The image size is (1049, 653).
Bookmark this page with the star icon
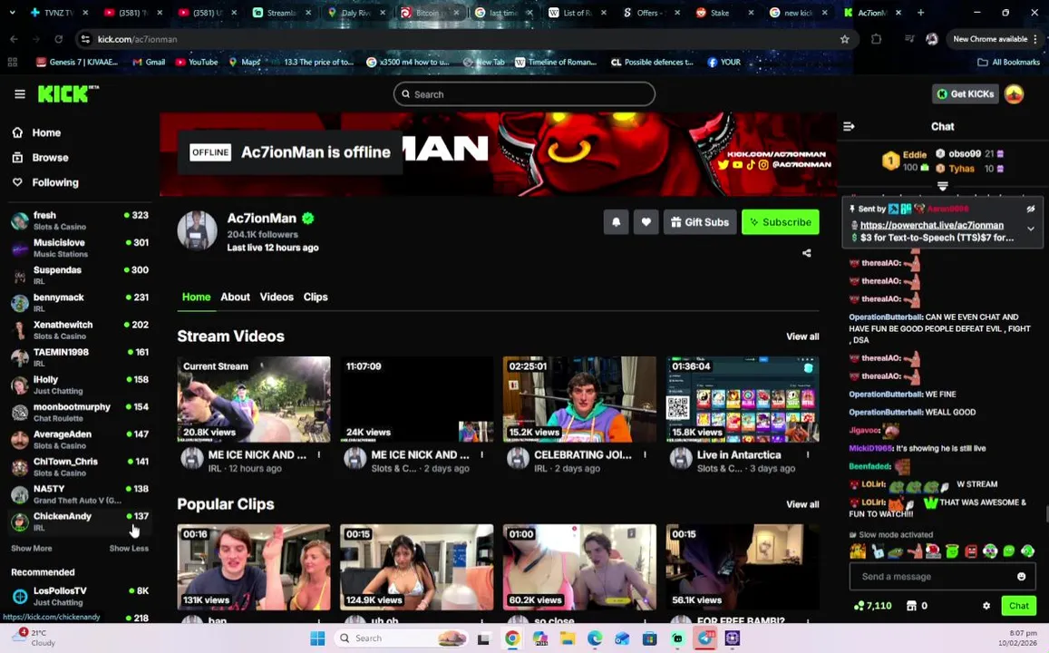[x=844, y=39]
